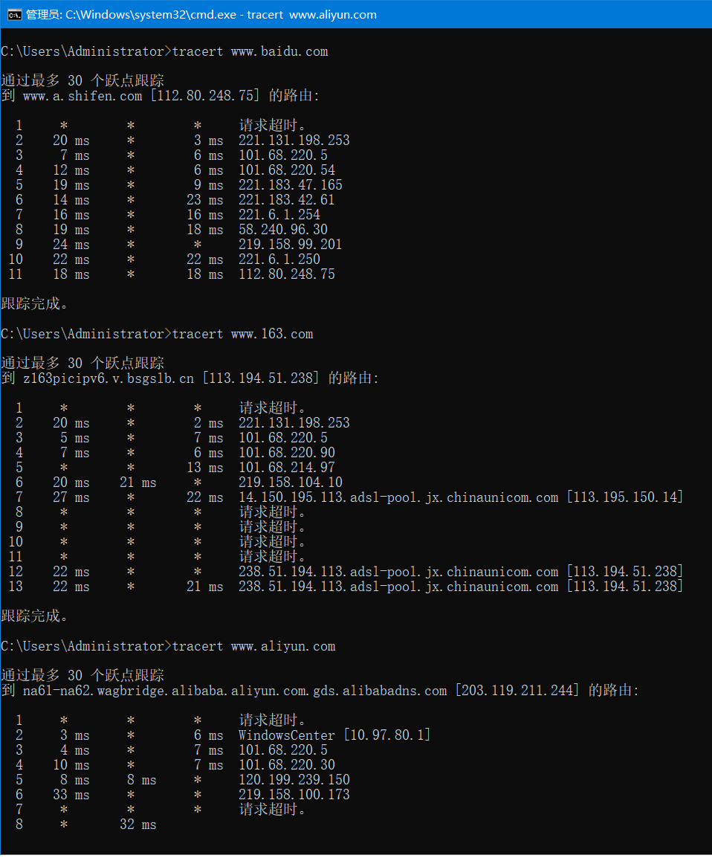Click the window title text showing cmd.exe
This screenshot has width=712, height=858.
point(201,14)
